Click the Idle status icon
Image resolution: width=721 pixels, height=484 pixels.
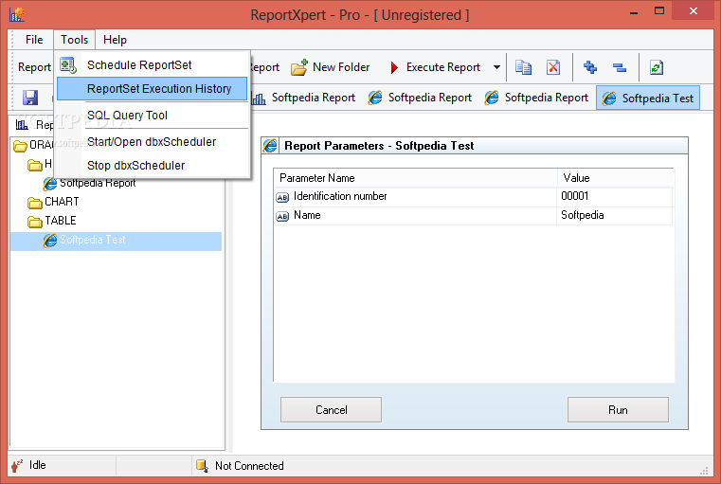point(17,465)
